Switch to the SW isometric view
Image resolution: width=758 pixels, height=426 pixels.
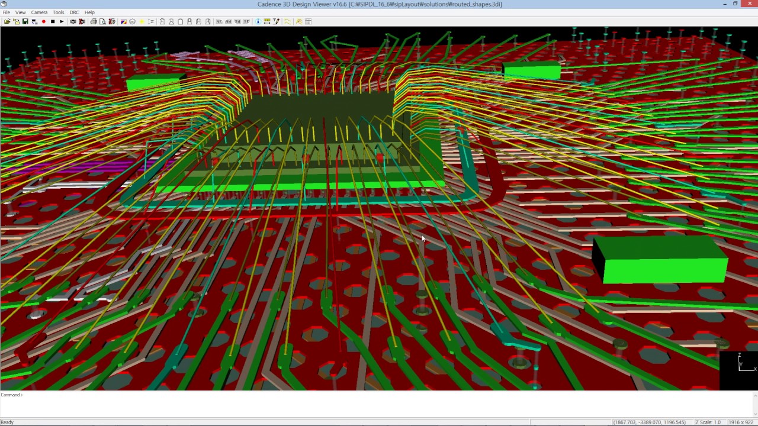pos(237,21)
